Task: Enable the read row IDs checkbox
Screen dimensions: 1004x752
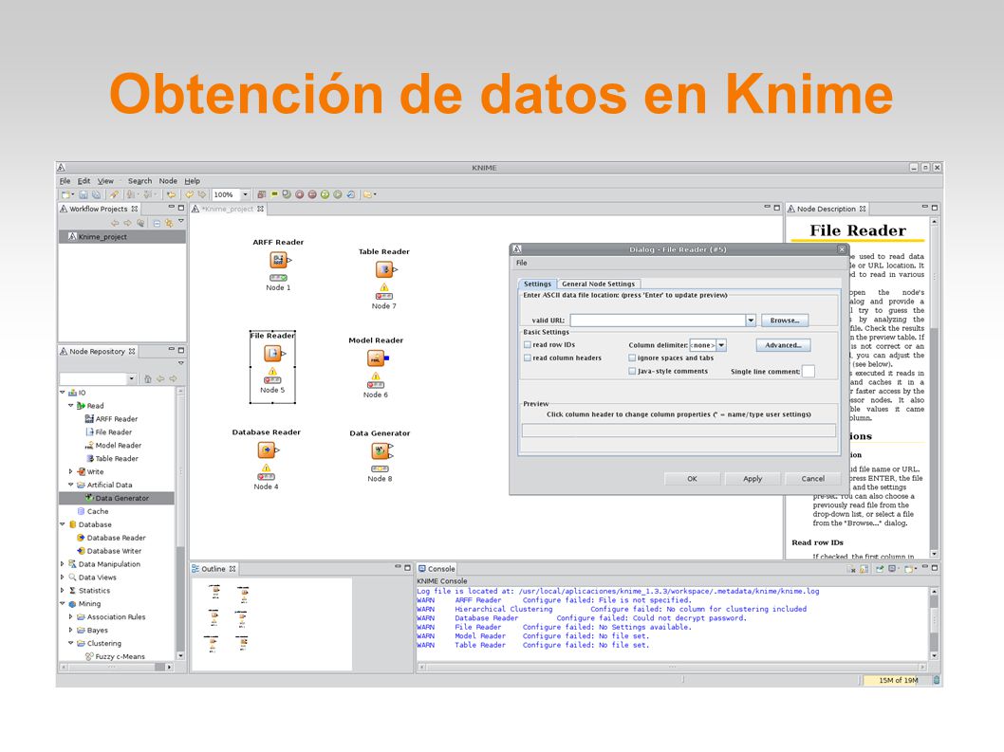Action: pos(528,344)
